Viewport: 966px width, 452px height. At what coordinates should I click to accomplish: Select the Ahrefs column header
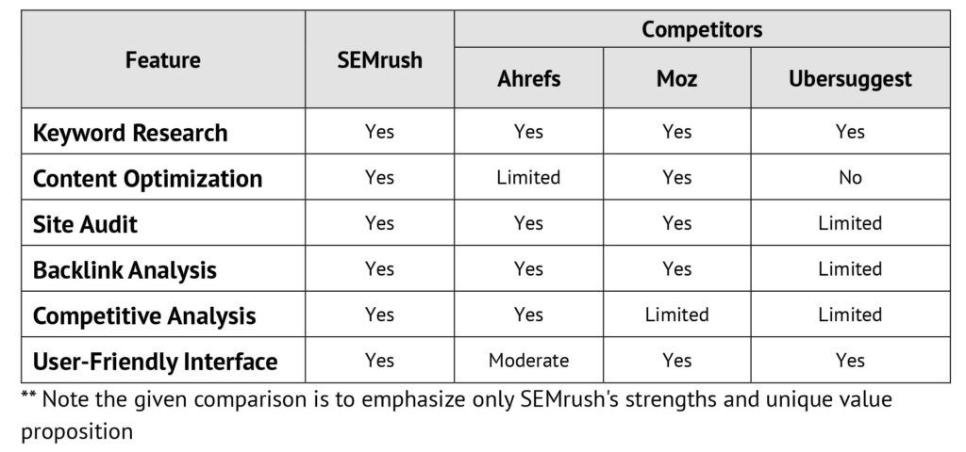click(x=528, y=79)
